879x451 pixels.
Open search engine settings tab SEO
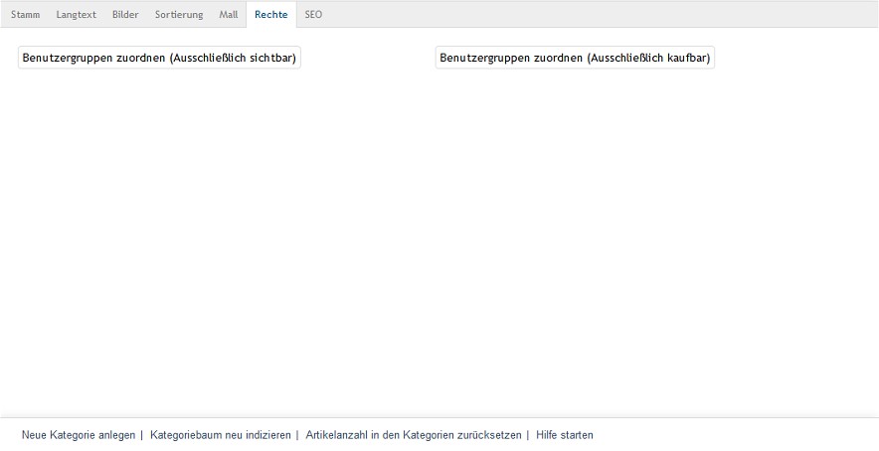pos(313,15)
